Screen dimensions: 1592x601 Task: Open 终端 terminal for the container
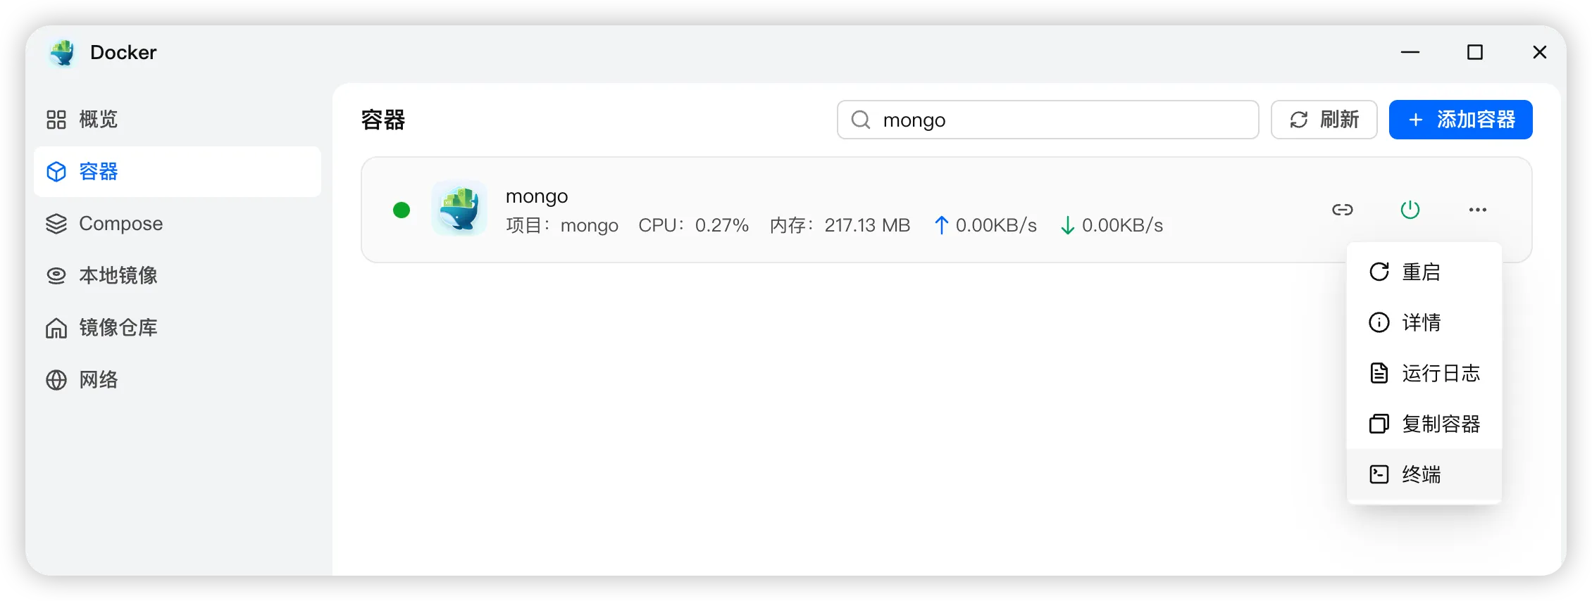pos(1424,474)
